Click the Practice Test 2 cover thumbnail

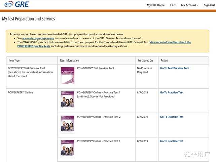[x=68, y=124]
